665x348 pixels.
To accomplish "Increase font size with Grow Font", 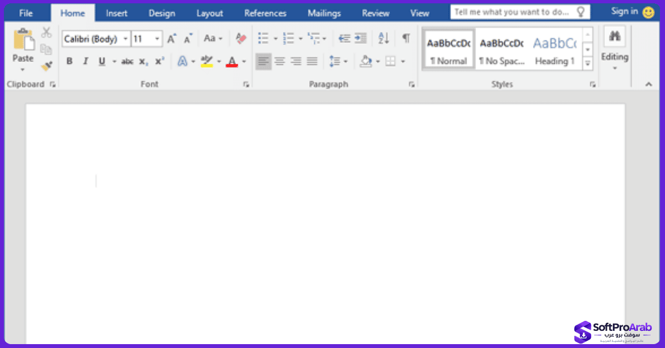I will (x=172, y=39).
